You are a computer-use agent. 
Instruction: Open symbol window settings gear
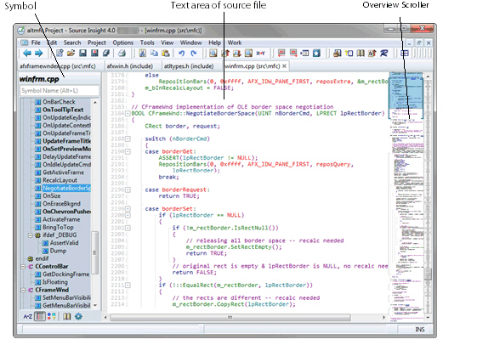tap(78, 317)
